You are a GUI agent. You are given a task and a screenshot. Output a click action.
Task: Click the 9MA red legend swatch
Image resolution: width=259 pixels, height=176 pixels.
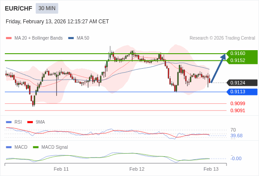point(30,122)
